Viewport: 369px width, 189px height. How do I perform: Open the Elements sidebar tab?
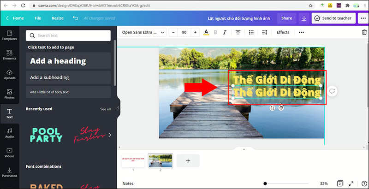[9, 55]
